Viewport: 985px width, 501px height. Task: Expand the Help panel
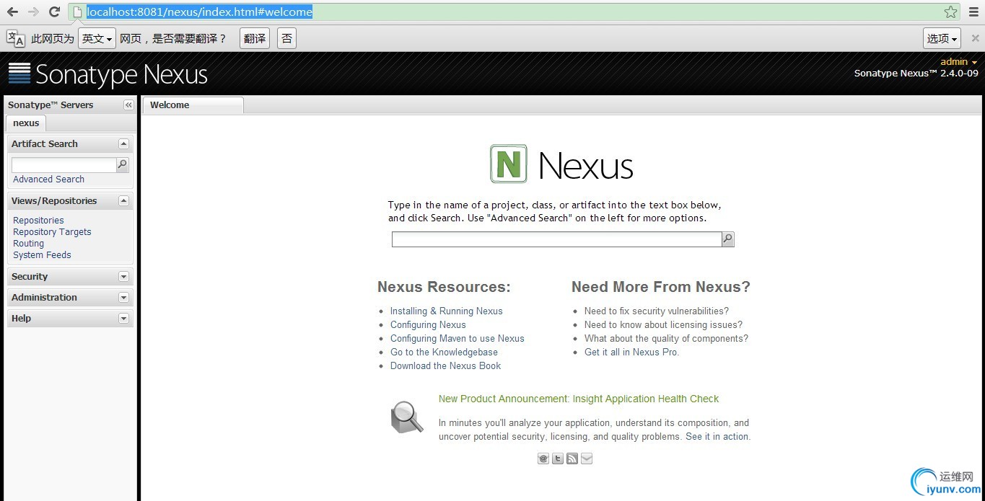coord(123,319)
